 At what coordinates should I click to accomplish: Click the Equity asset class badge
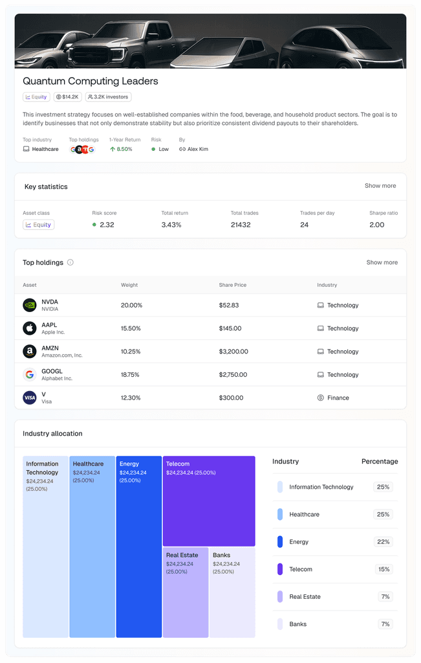38,225
